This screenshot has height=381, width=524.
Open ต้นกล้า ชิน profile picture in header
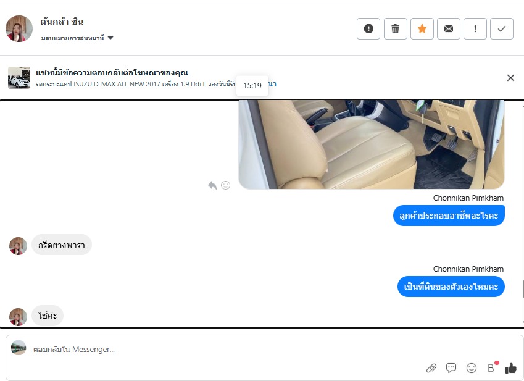[19, 29]
